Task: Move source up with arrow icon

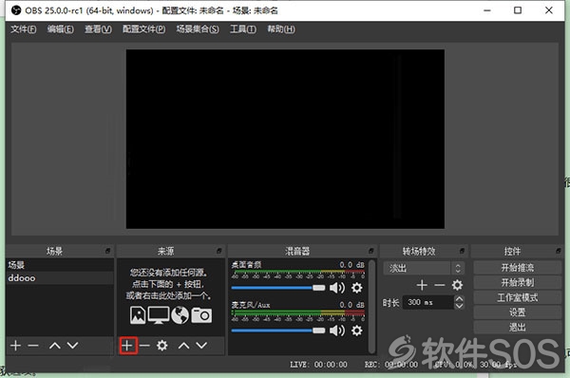Action: [x=184, y=346]
